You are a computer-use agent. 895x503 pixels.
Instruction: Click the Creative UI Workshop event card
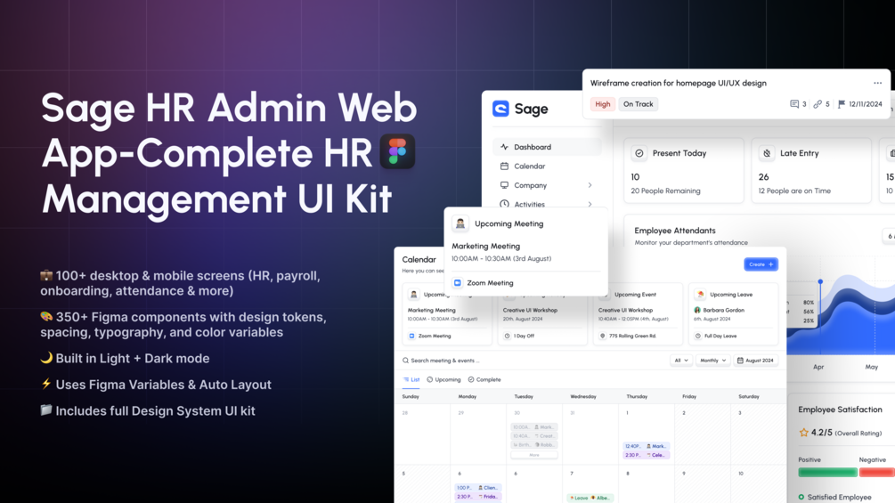tap(638, 313)
